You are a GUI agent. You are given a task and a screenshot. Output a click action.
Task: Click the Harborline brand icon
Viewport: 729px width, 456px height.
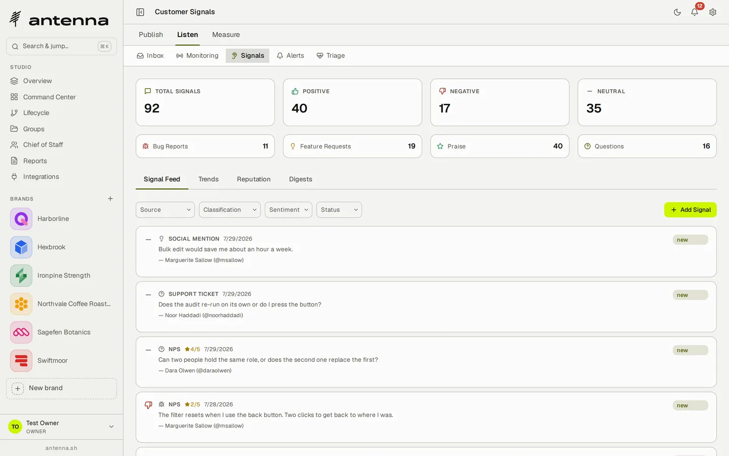pos(21,219)
